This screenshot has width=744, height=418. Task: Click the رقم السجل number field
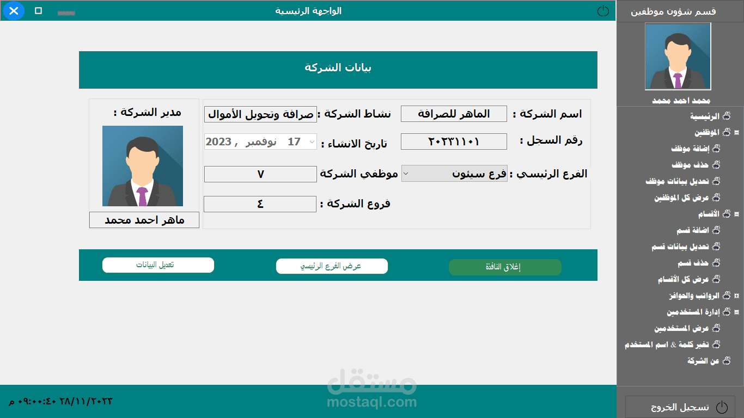(x=454, y=142)
